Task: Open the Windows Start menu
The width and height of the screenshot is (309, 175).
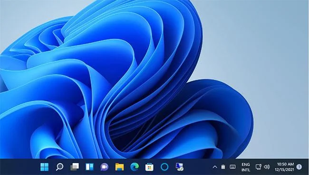Action: pos(44,167)
